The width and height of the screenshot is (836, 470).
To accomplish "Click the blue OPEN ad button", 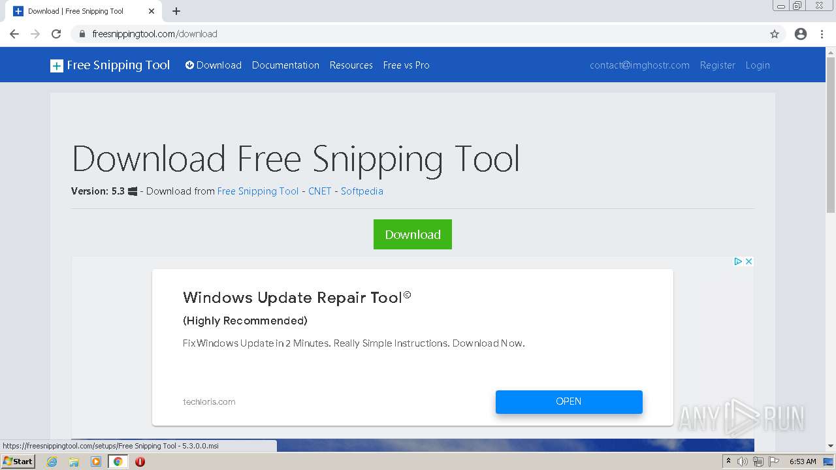I will pyautogui.click(x=569, y=401).
